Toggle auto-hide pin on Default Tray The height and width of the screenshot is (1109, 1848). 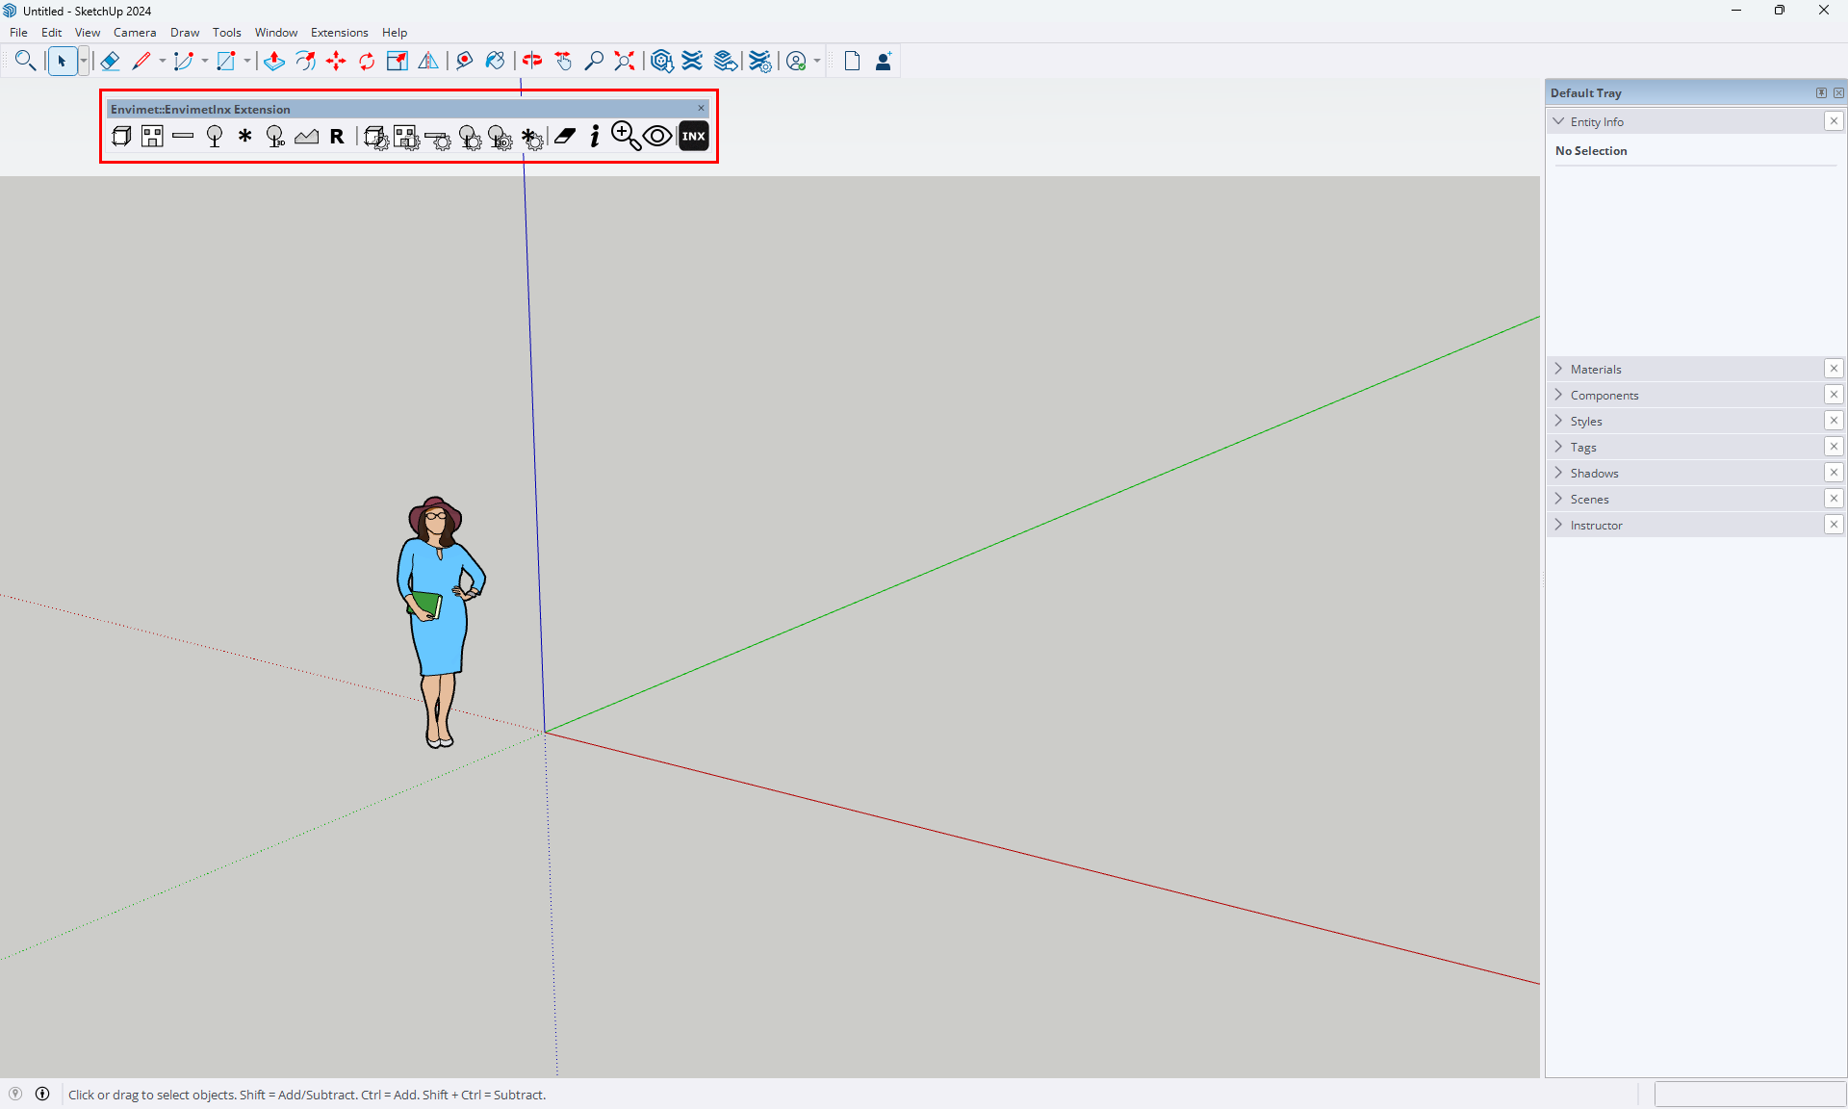pos(1821,93)
